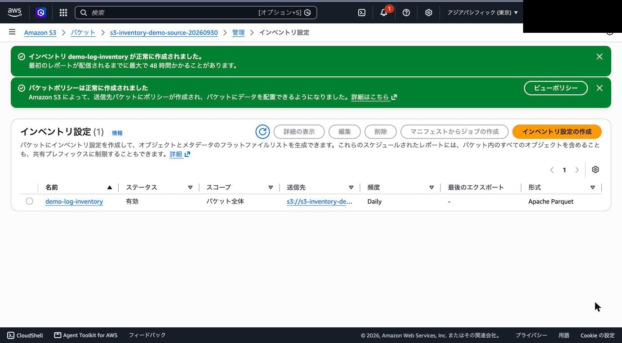Focus the 検索 search field
Screen dimensions: 622x343
coord(196,13)
